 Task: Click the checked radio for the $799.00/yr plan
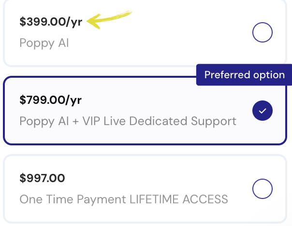click(263, 111)
